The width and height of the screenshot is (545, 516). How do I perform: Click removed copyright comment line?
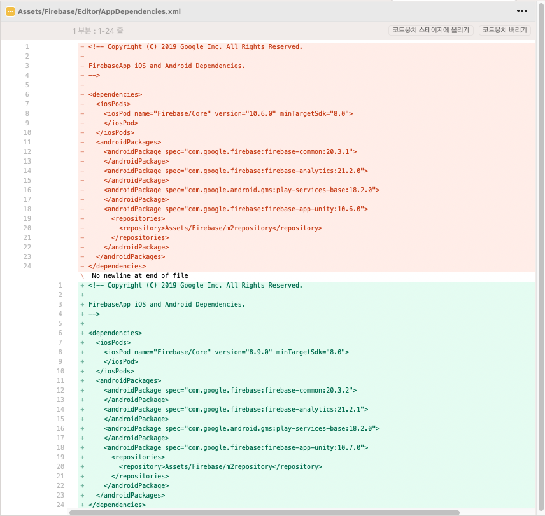307,47
